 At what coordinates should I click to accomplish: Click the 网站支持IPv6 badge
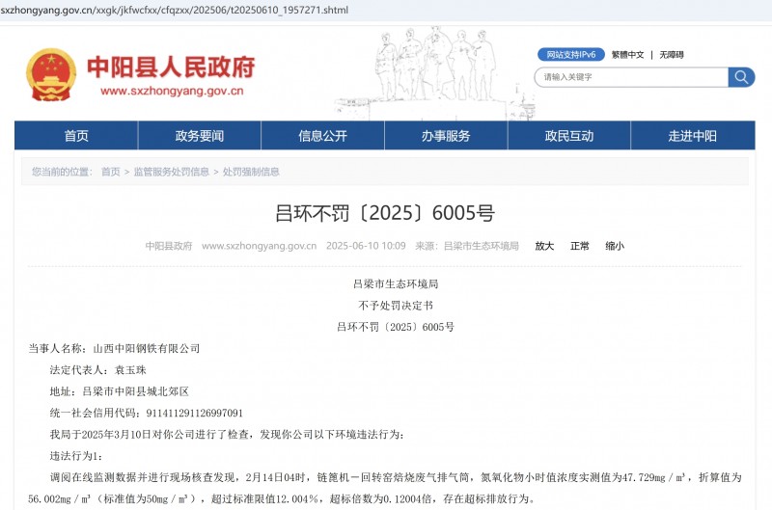(568, 55)
